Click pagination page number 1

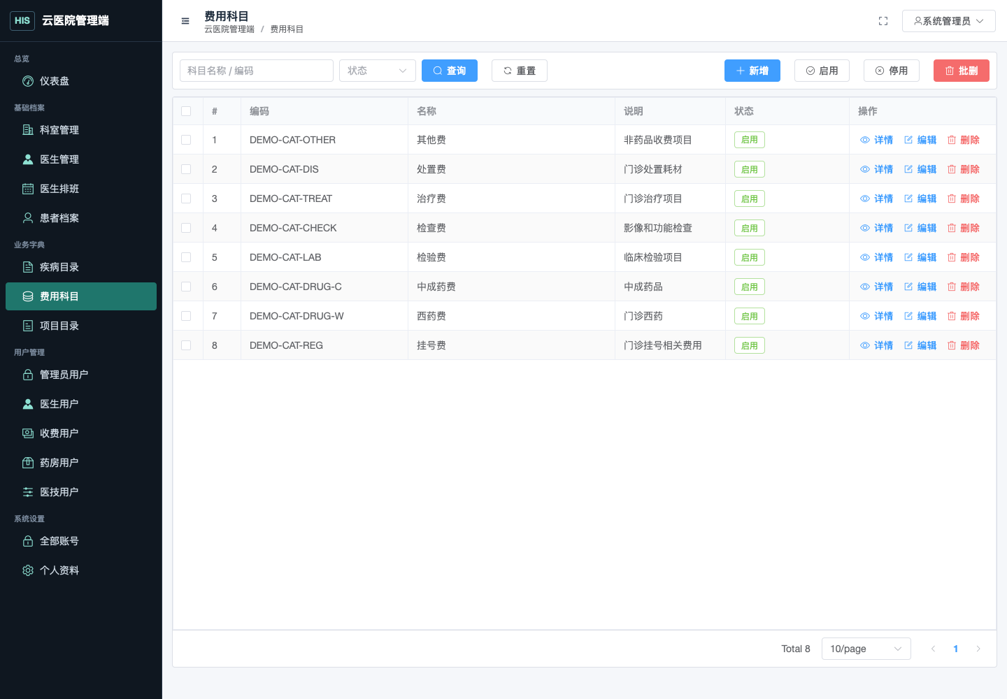pos(956,649)
